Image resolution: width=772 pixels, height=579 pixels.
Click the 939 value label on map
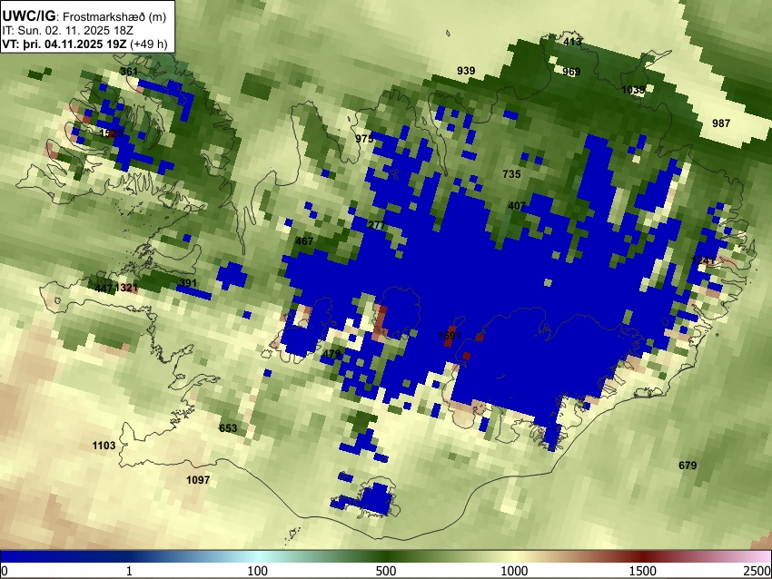point(466,71)
